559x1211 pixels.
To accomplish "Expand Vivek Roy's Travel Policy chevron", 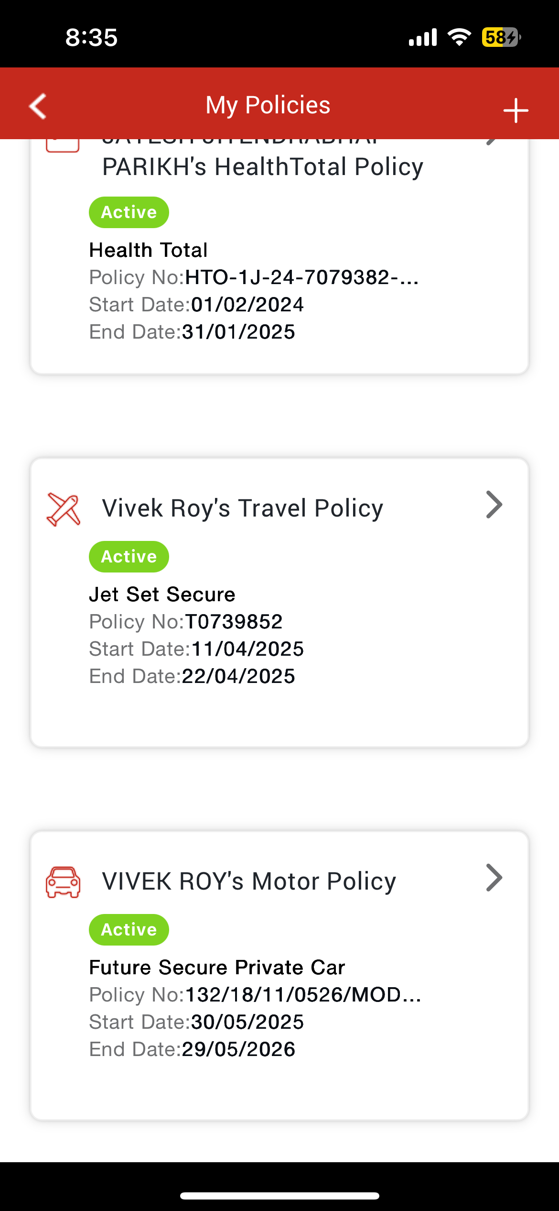I will (x=494, y=505).
